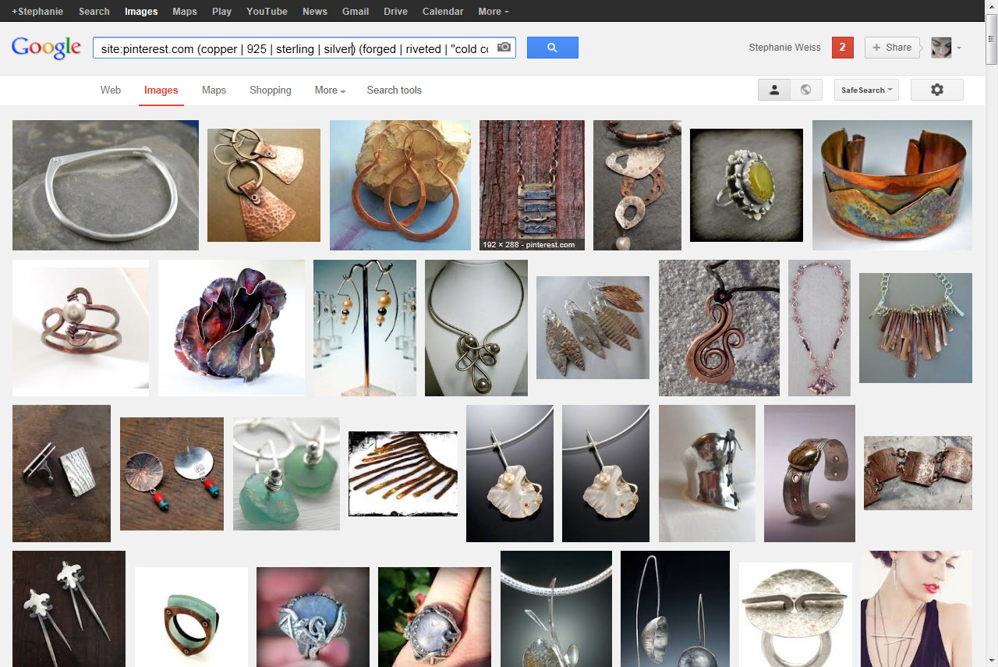The height and width of the screenshot is (667, 998).
Task: Click the Stephanie Weiss account name
Action: (784, 48)
